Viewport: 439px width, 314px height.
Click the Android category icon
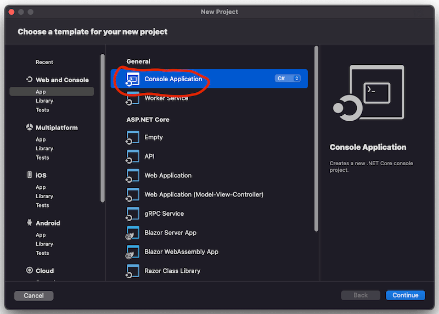[x=30, y=223]
